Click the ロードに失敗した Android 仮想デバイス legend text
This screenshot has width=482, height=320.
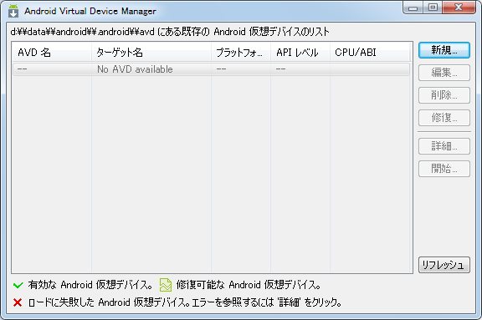pos(185,302)
